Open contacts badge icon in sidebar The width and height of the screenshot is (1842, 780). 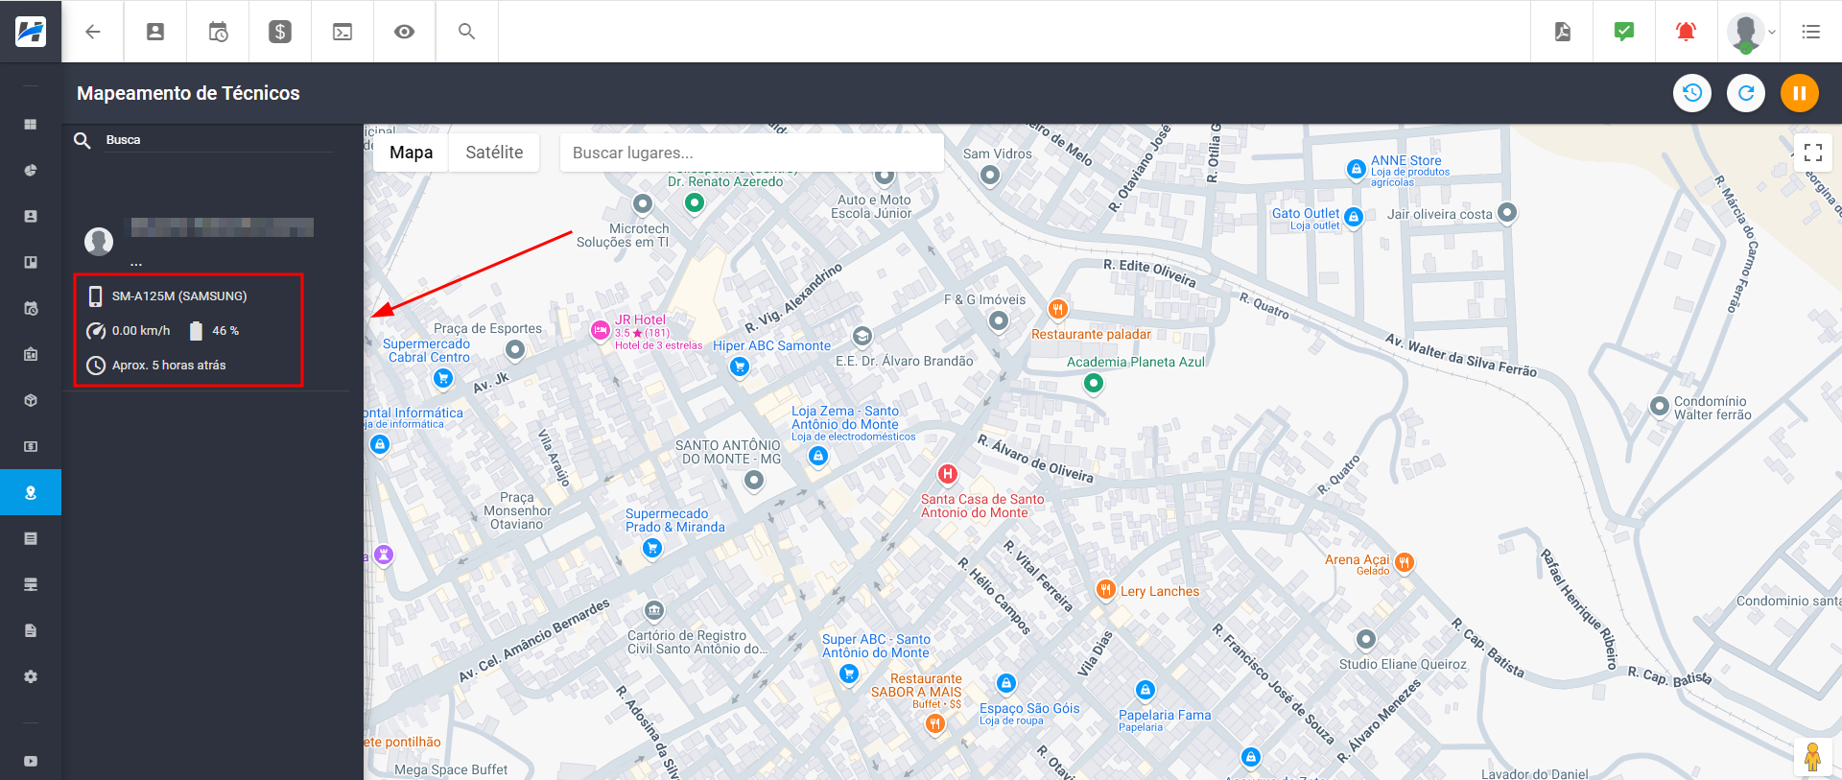point(31,217)
